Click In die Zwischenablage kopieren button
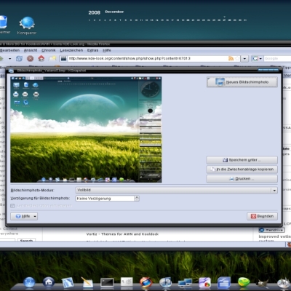 (x=242, y=170)
